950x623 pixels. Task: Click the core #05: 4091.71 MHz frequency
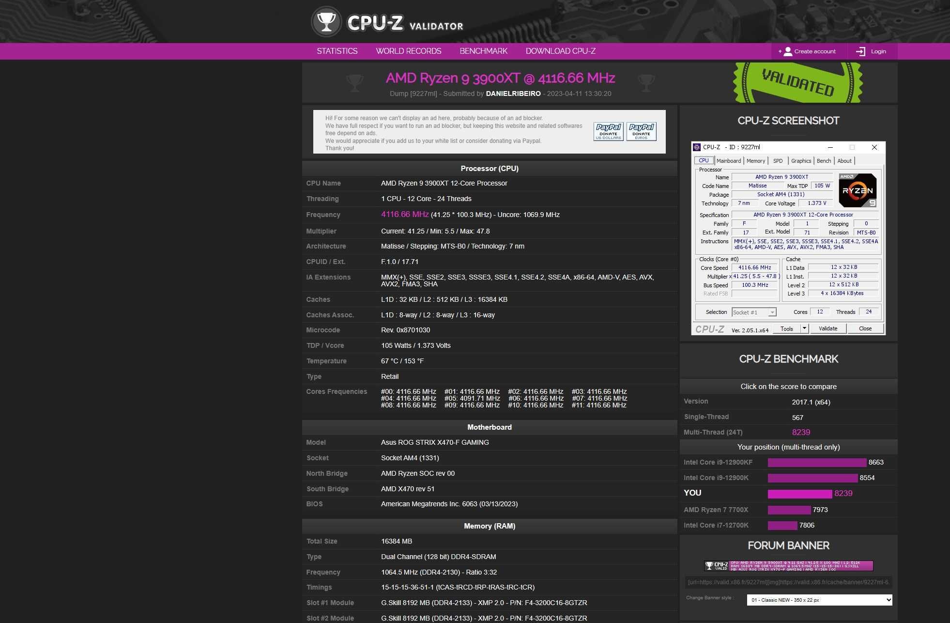[472, 398]
